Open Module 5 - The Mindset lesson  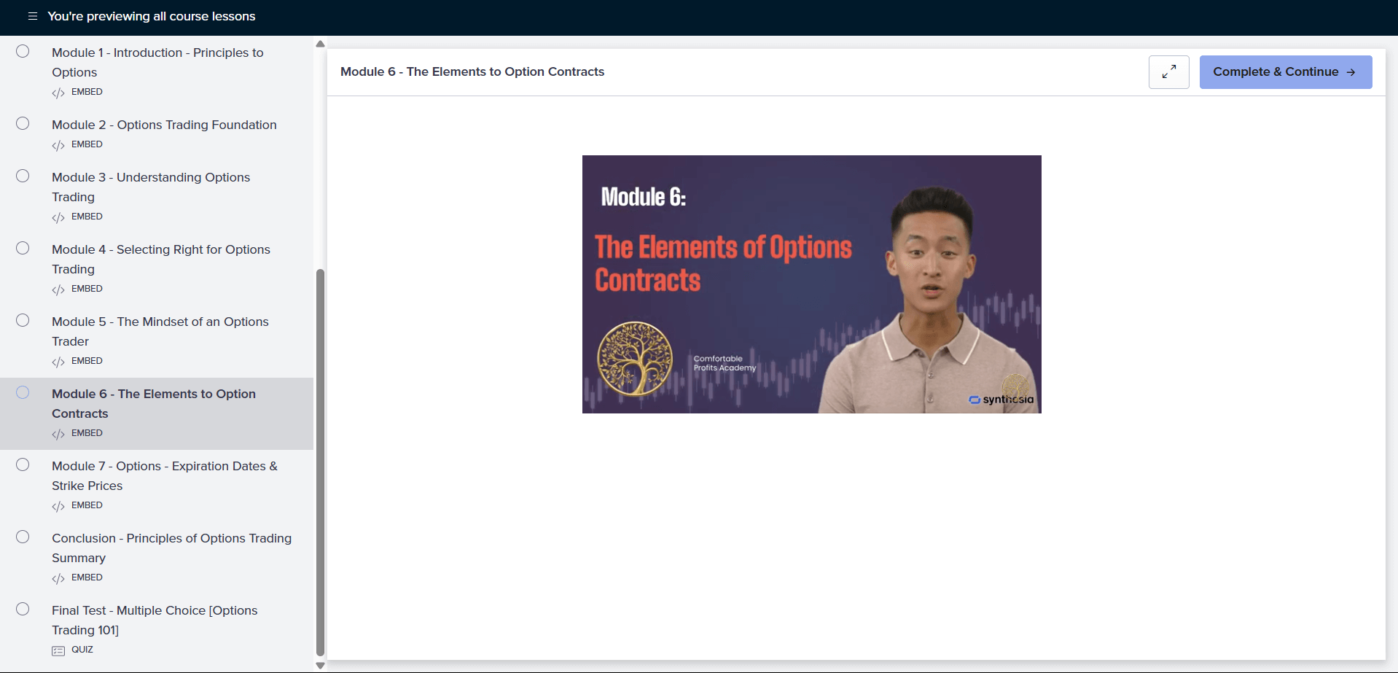coord(160,331)
